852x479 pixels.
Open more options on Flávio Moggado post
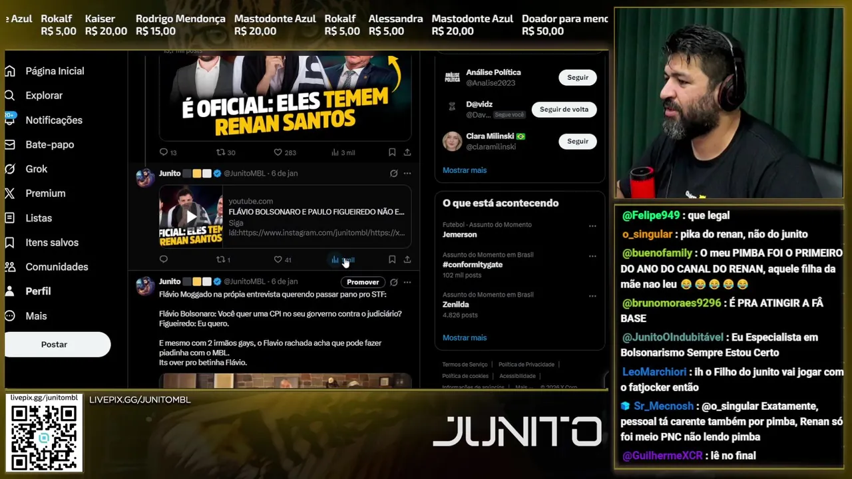[x=407, y=282]
